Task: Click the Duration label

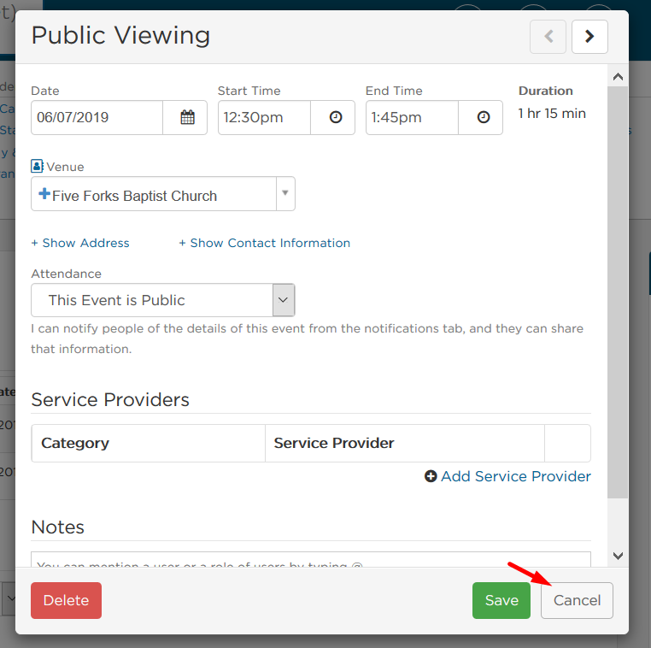Action: [546, 91]
